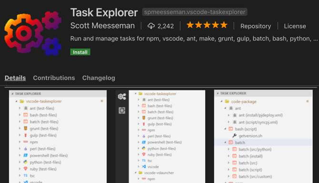
Task: Open publisher Scott Meesseman
Action: click(102, 26)
